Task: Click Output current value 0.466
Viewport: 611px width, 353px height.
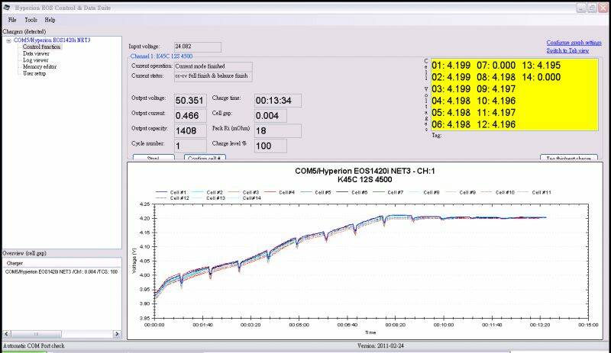Action: coord(190,116)
